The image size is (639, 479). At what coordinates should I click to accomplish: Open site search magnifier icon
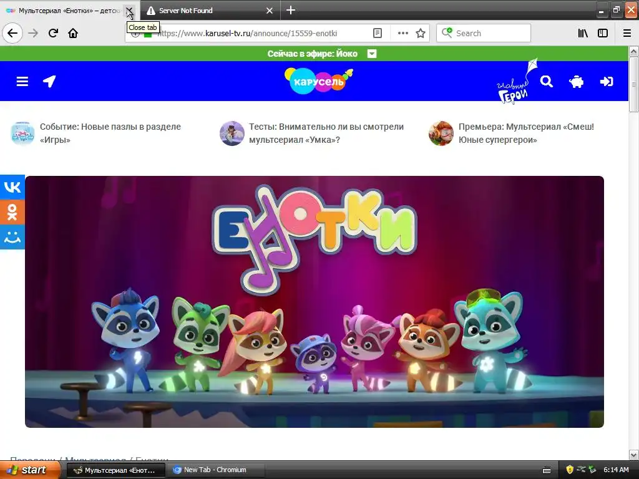pos(547,82)
